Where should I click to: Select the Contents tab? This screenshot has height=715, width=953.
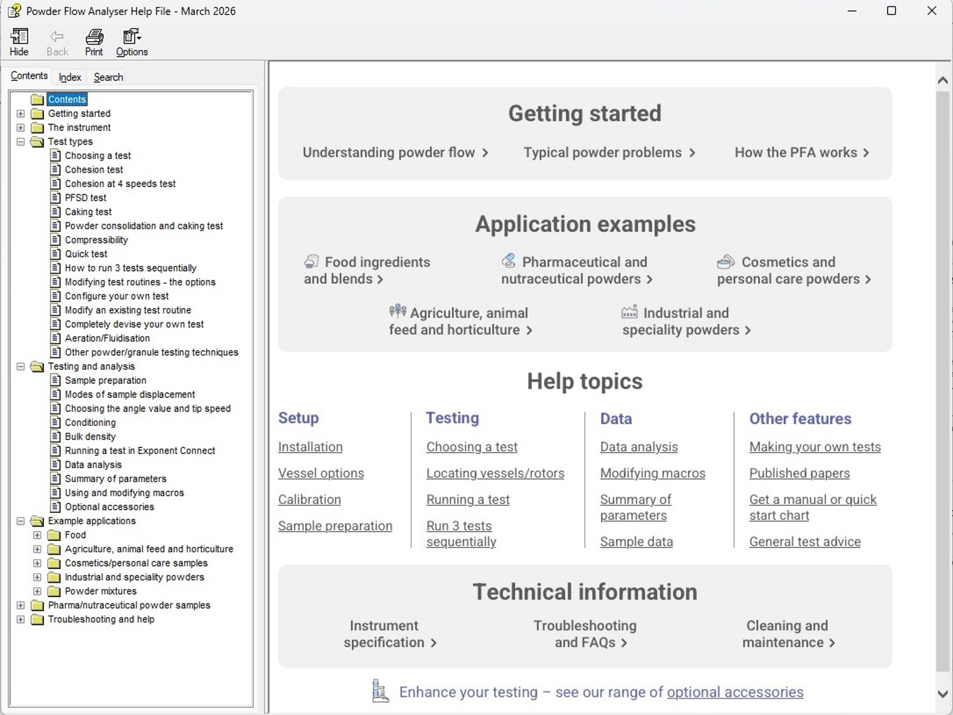(29, 76)
